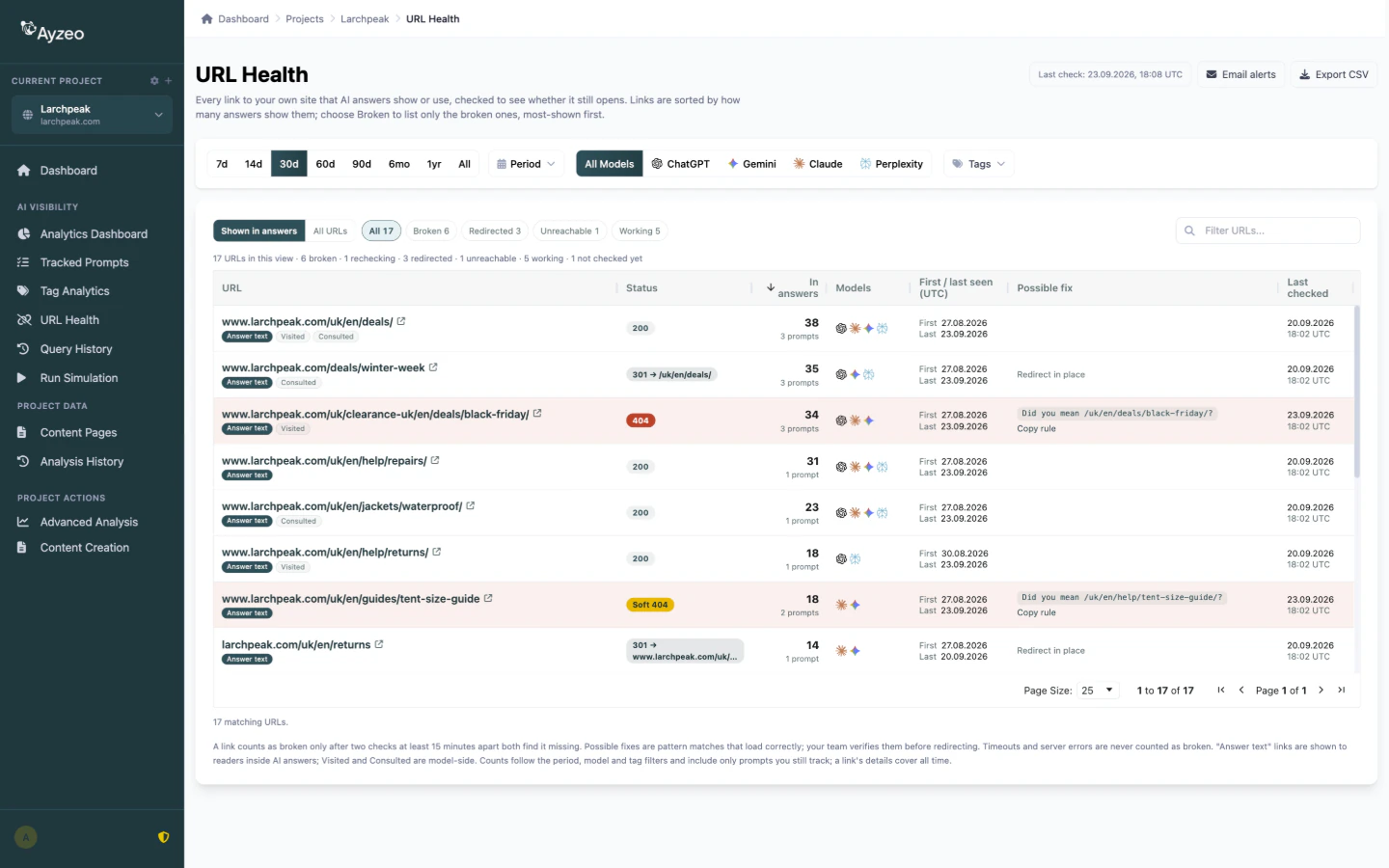1389x868 pixels.
Task: Click the red 404 status badge
Action: (x=640, y=420)
